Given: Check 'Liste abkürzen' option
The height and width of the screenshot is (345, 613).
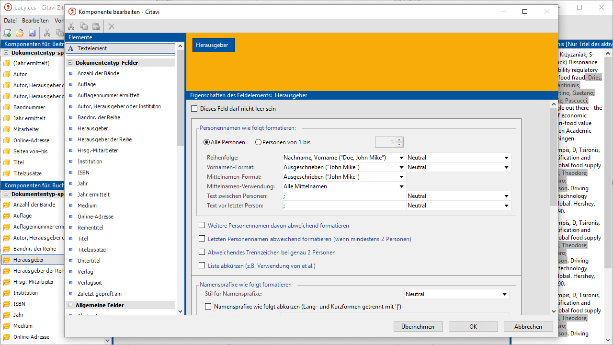Looking at the screenshot, I should coord(202,265).
